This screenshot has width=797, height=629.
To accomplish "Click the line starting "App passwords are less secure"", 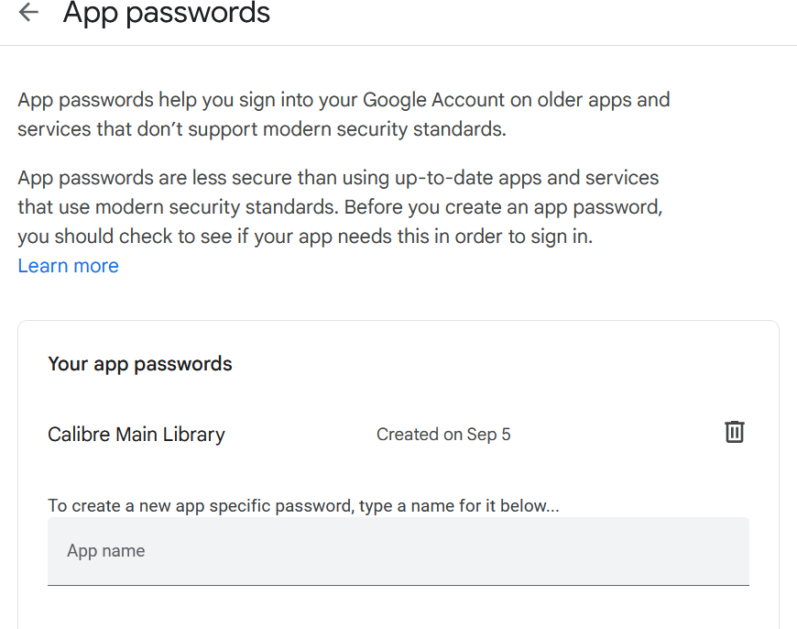I will (x=338, y=178).
